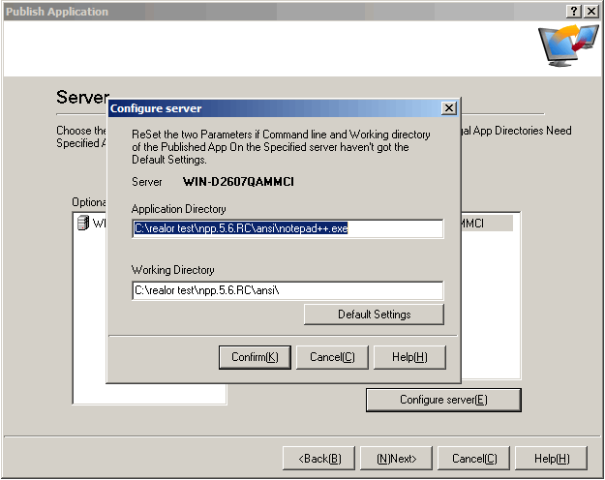605x480 pixels.
Task: Click the '?' help button in Publish Application title bar
Action: coord(574,11)
